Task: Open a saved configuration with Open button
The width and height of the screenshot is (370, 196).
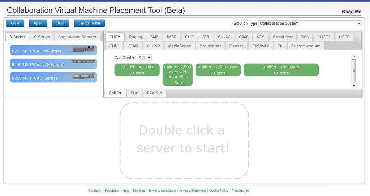Action: click(x=38, y=23)
